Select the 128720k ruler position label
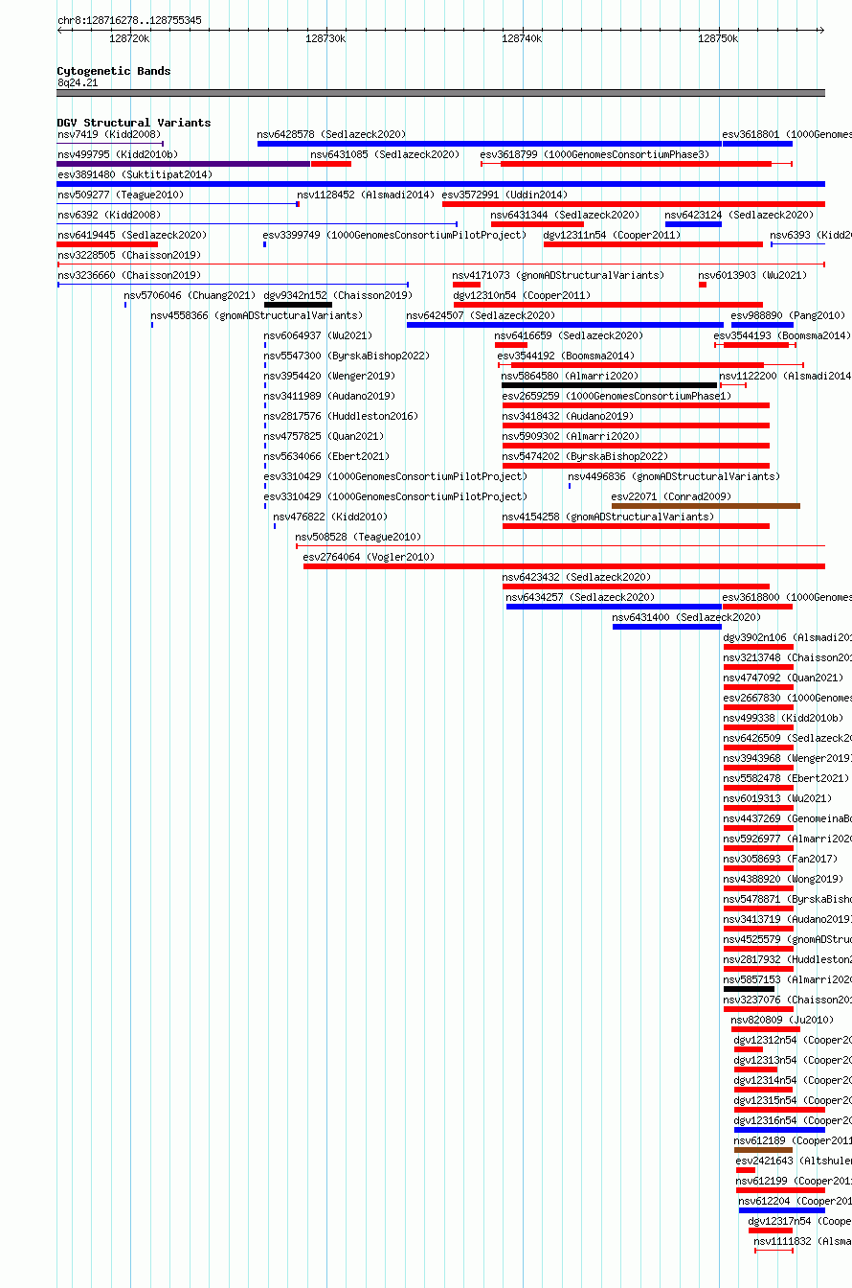 point(129,38)
